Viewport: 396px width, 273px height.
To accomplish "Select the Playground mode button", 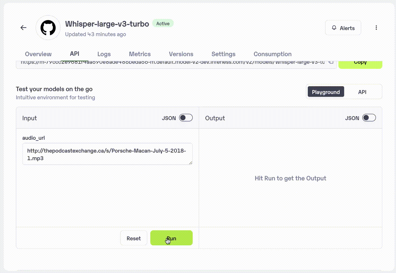I will pyautogui.click(x=326, y=92).
